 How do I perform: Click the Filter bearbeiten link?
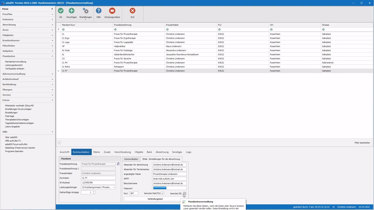362,143
